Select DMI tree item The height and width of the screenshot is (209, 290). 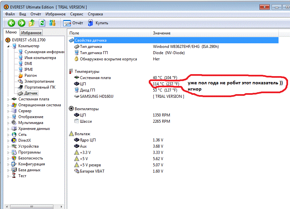tap(28, 64)
